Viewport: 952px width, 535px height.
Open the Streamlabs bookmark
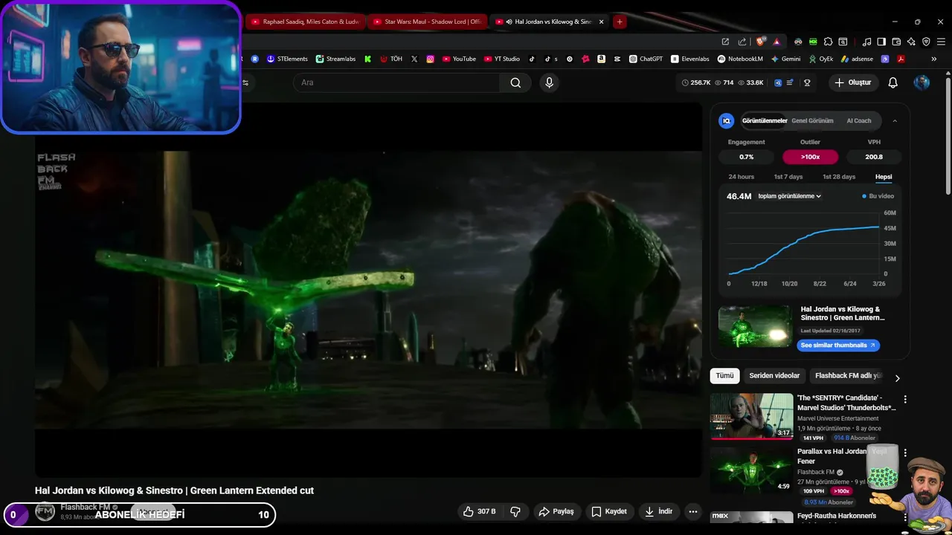coord(335,59)
